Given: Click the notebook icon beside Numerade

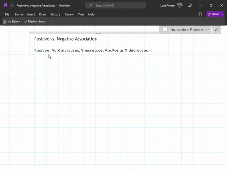Looking at the screenshot, I should 165,29.
